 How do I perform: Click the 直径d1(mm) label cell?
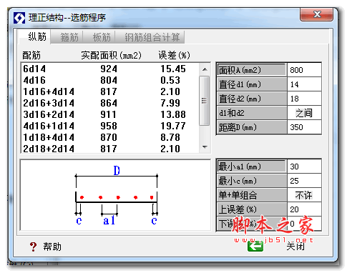click(252, 84)
